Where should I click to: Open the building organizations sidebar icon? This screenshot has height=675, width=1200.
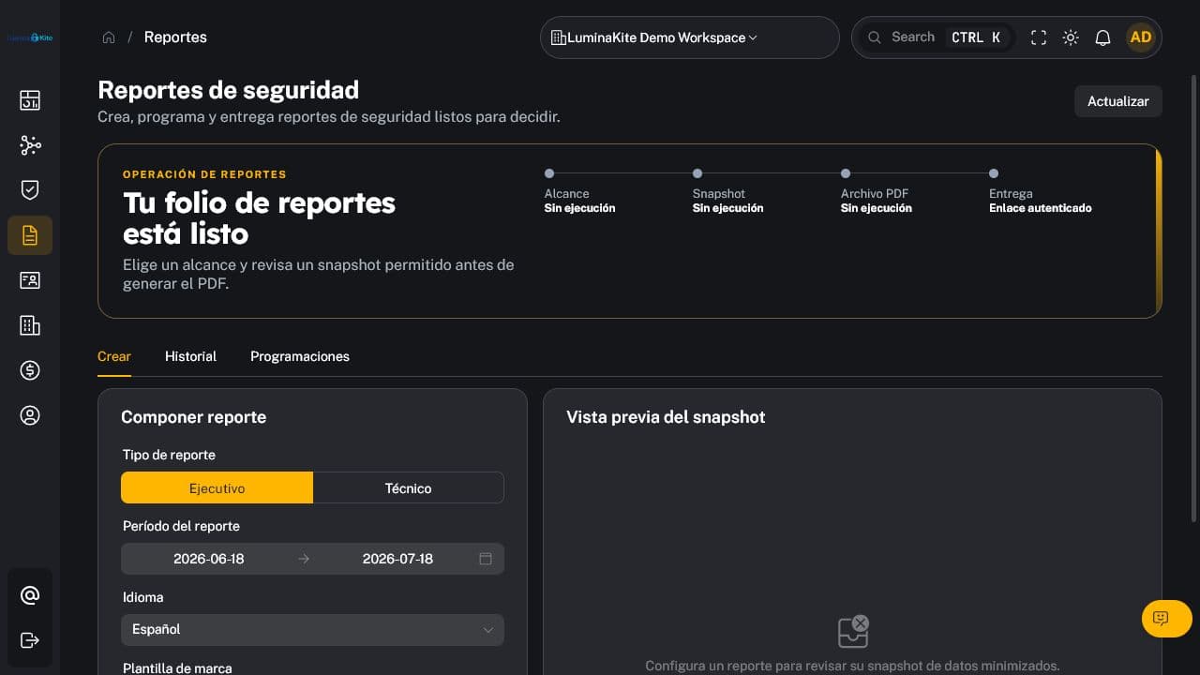point(30,325)
